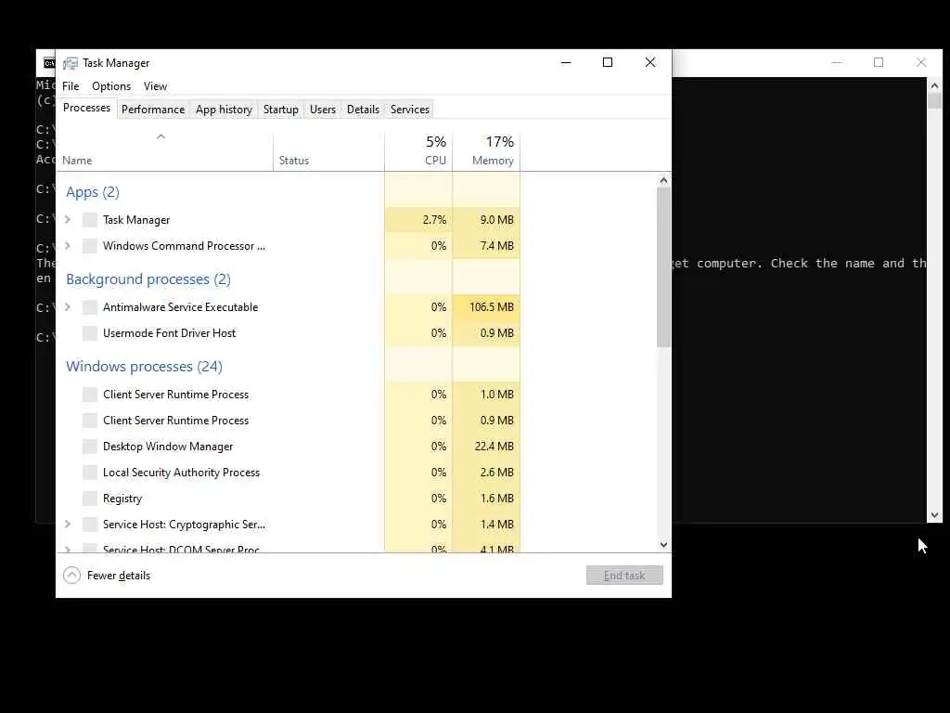This screenshot has height=713, width=950.
Task: Select the Windows processes (24) heading
Action: (144, 367)
